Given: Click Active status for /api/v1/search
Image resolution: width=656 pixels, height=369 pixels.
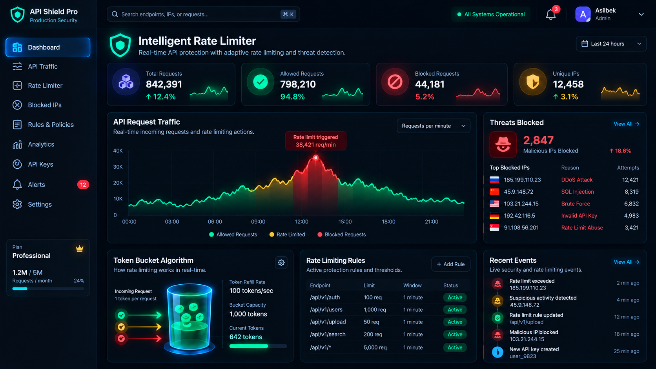Looking at the screenshot, I should (455, 334).
